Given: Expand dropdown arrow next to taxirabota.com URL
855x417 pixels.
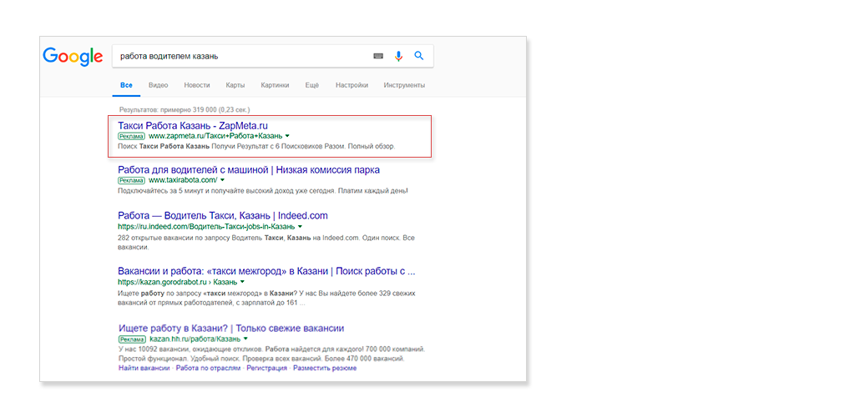Looking at the screenshot, I should coord(222,180).
